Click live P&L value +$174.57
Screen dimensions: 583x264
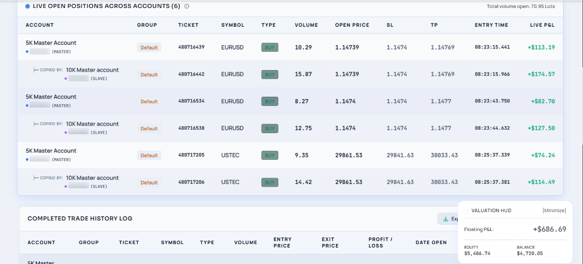tap(541, 75)
